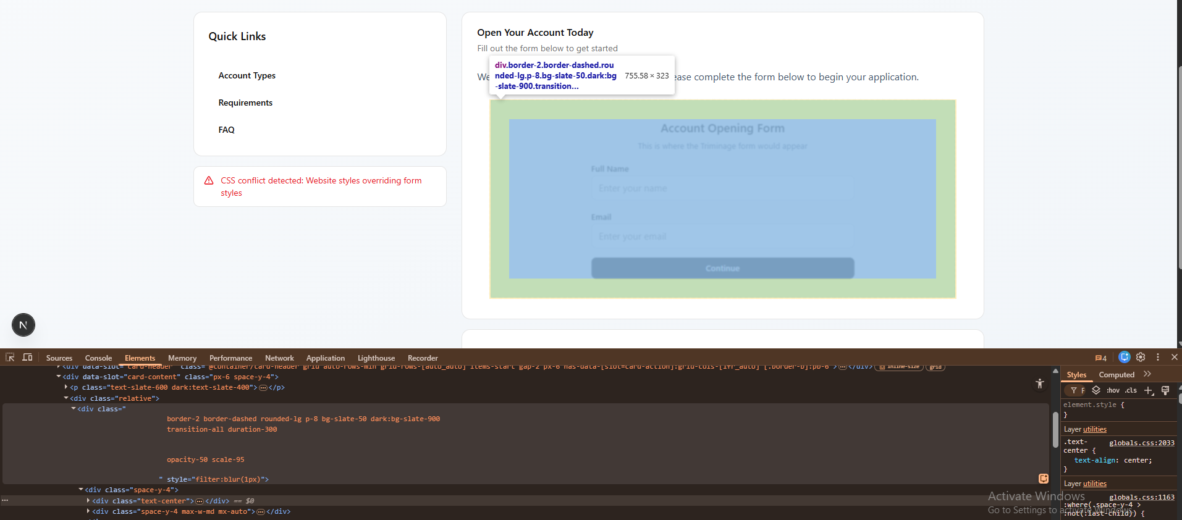Image resolution: width=1182 pixels, height=520 pixels.
Task: Expand the text-center div node
Action: click(x=88, y=501)
